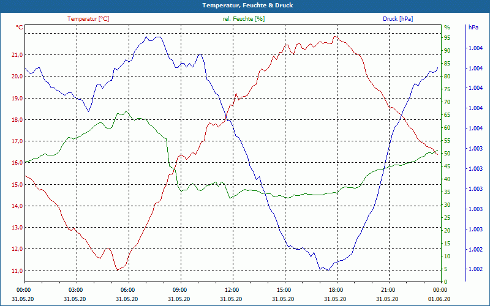This screenshot has height=306, width=490.
Task: Click the green "60" humidity axis value
Action: click(447, 128)
